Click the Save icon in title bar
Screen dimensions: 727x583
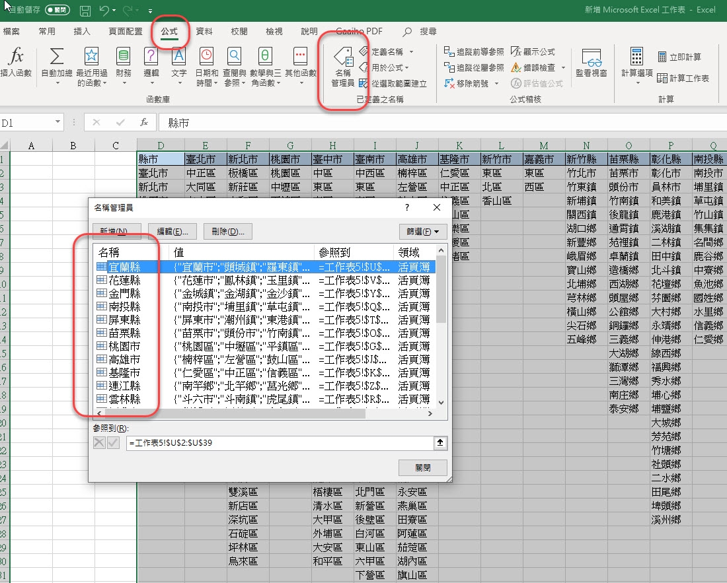tap(85, 11)
